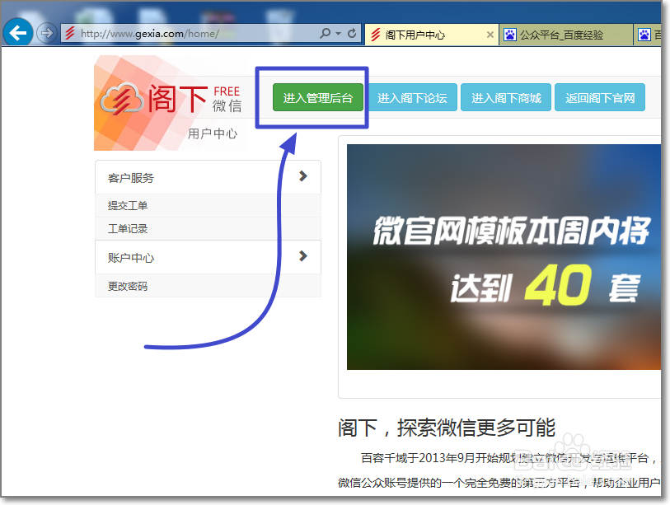Click the 用户中心 text under the logo
670x505 pixels.
[x=213, y=133]
